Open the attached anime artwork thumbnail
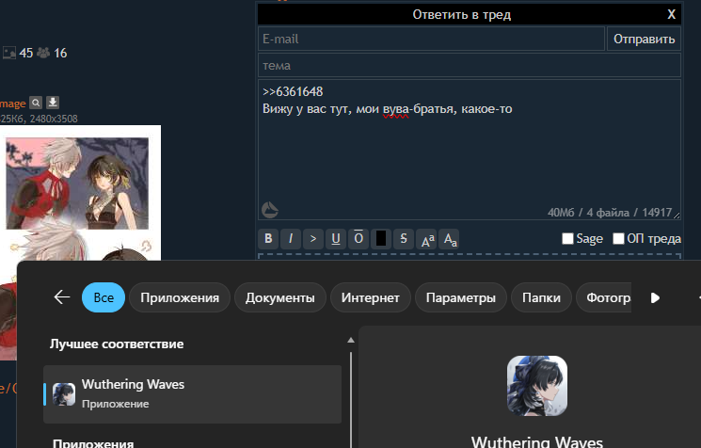The image size is (701, 448). [81, 192]
